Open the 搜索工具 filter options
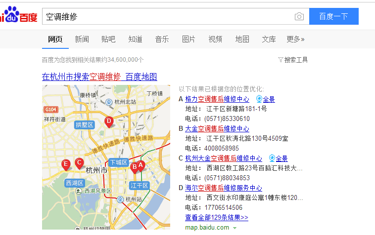The width and height of the screenshot is (375, 235). click(293, 60)
